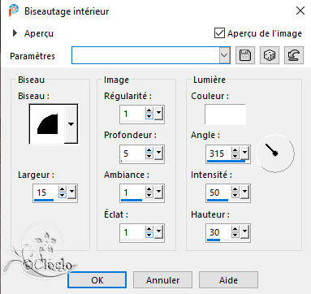Click the PaintShop Pro logo icon
The width and height of the screenshot is (311, 294).
14,11
